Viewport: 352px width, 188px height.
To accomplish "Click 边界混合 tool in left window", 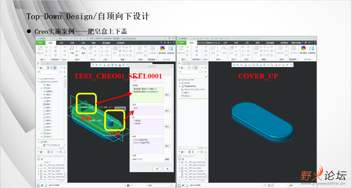I will pos(139,50).
